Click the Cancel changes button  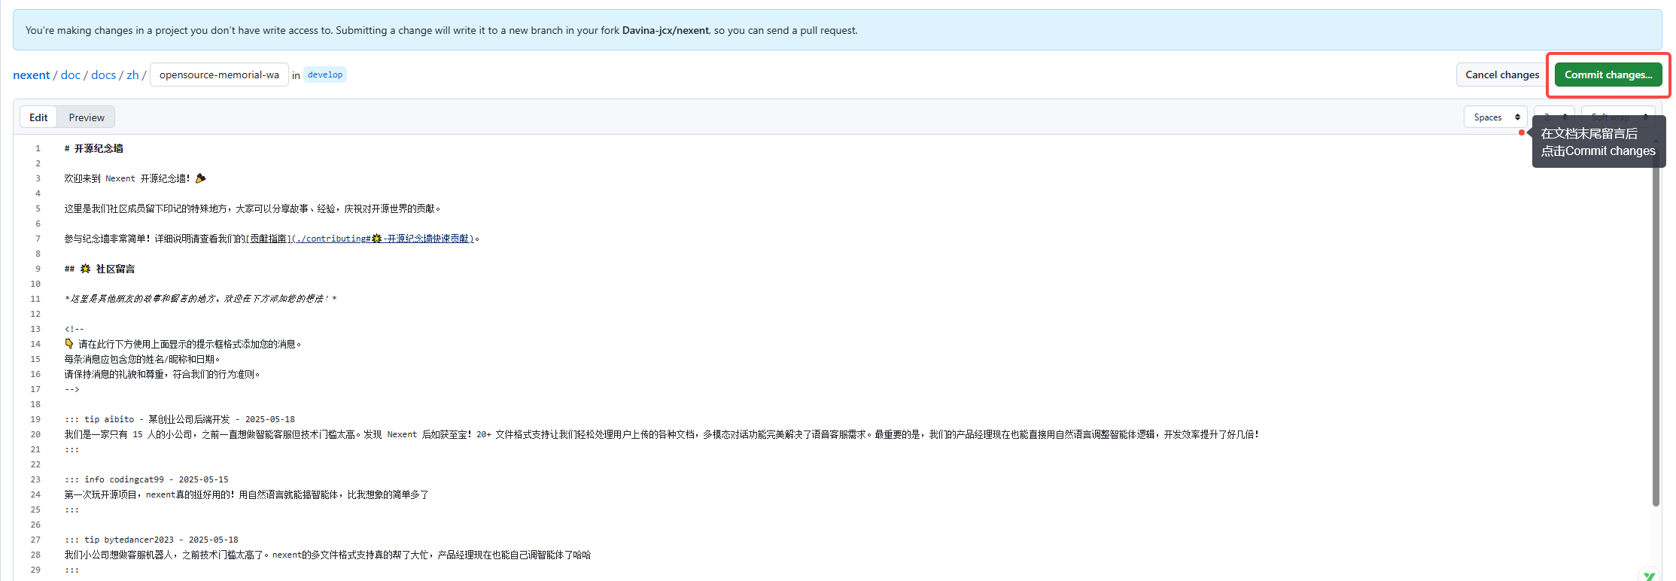point(1501,75)
